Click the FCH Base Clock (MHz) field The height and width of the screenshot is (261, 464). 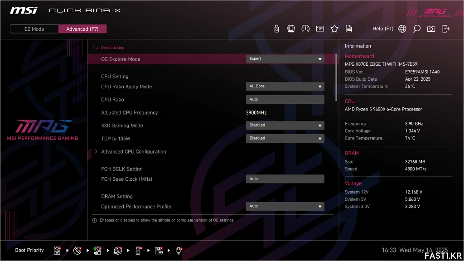coord(285,179)
